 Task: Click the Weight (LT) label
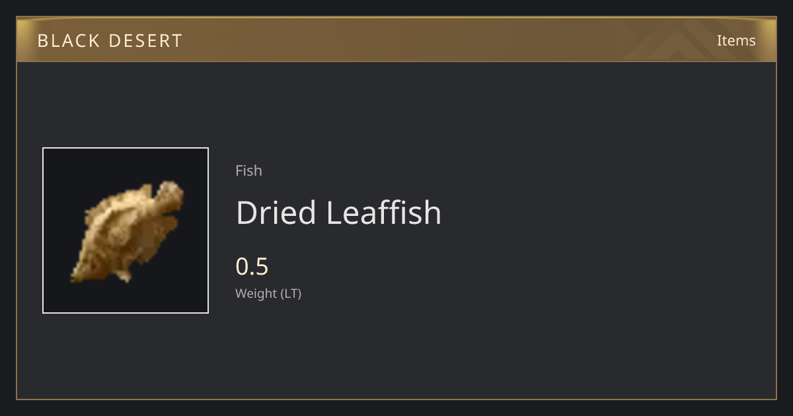[268, 294]
